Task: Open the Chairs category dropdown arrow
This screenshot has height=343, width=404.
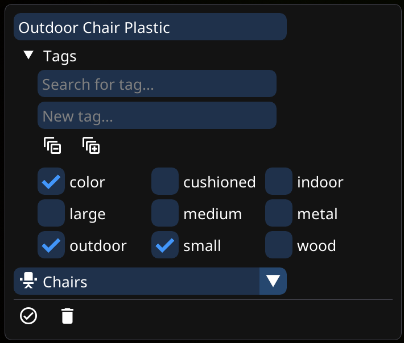Action: pyautogui.click(x=273, y=281)
